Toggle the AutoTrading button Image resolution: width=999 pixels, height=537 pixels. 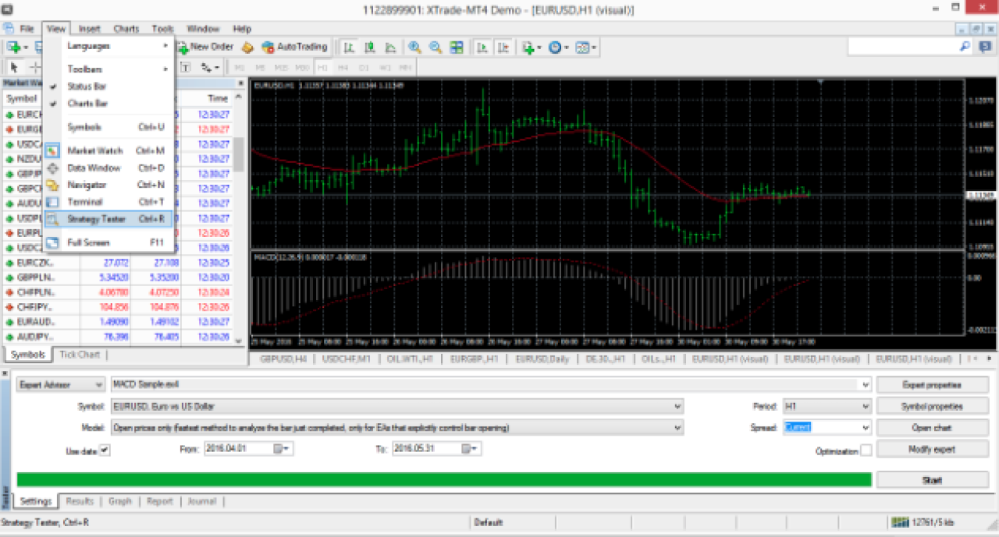point(294,47)
